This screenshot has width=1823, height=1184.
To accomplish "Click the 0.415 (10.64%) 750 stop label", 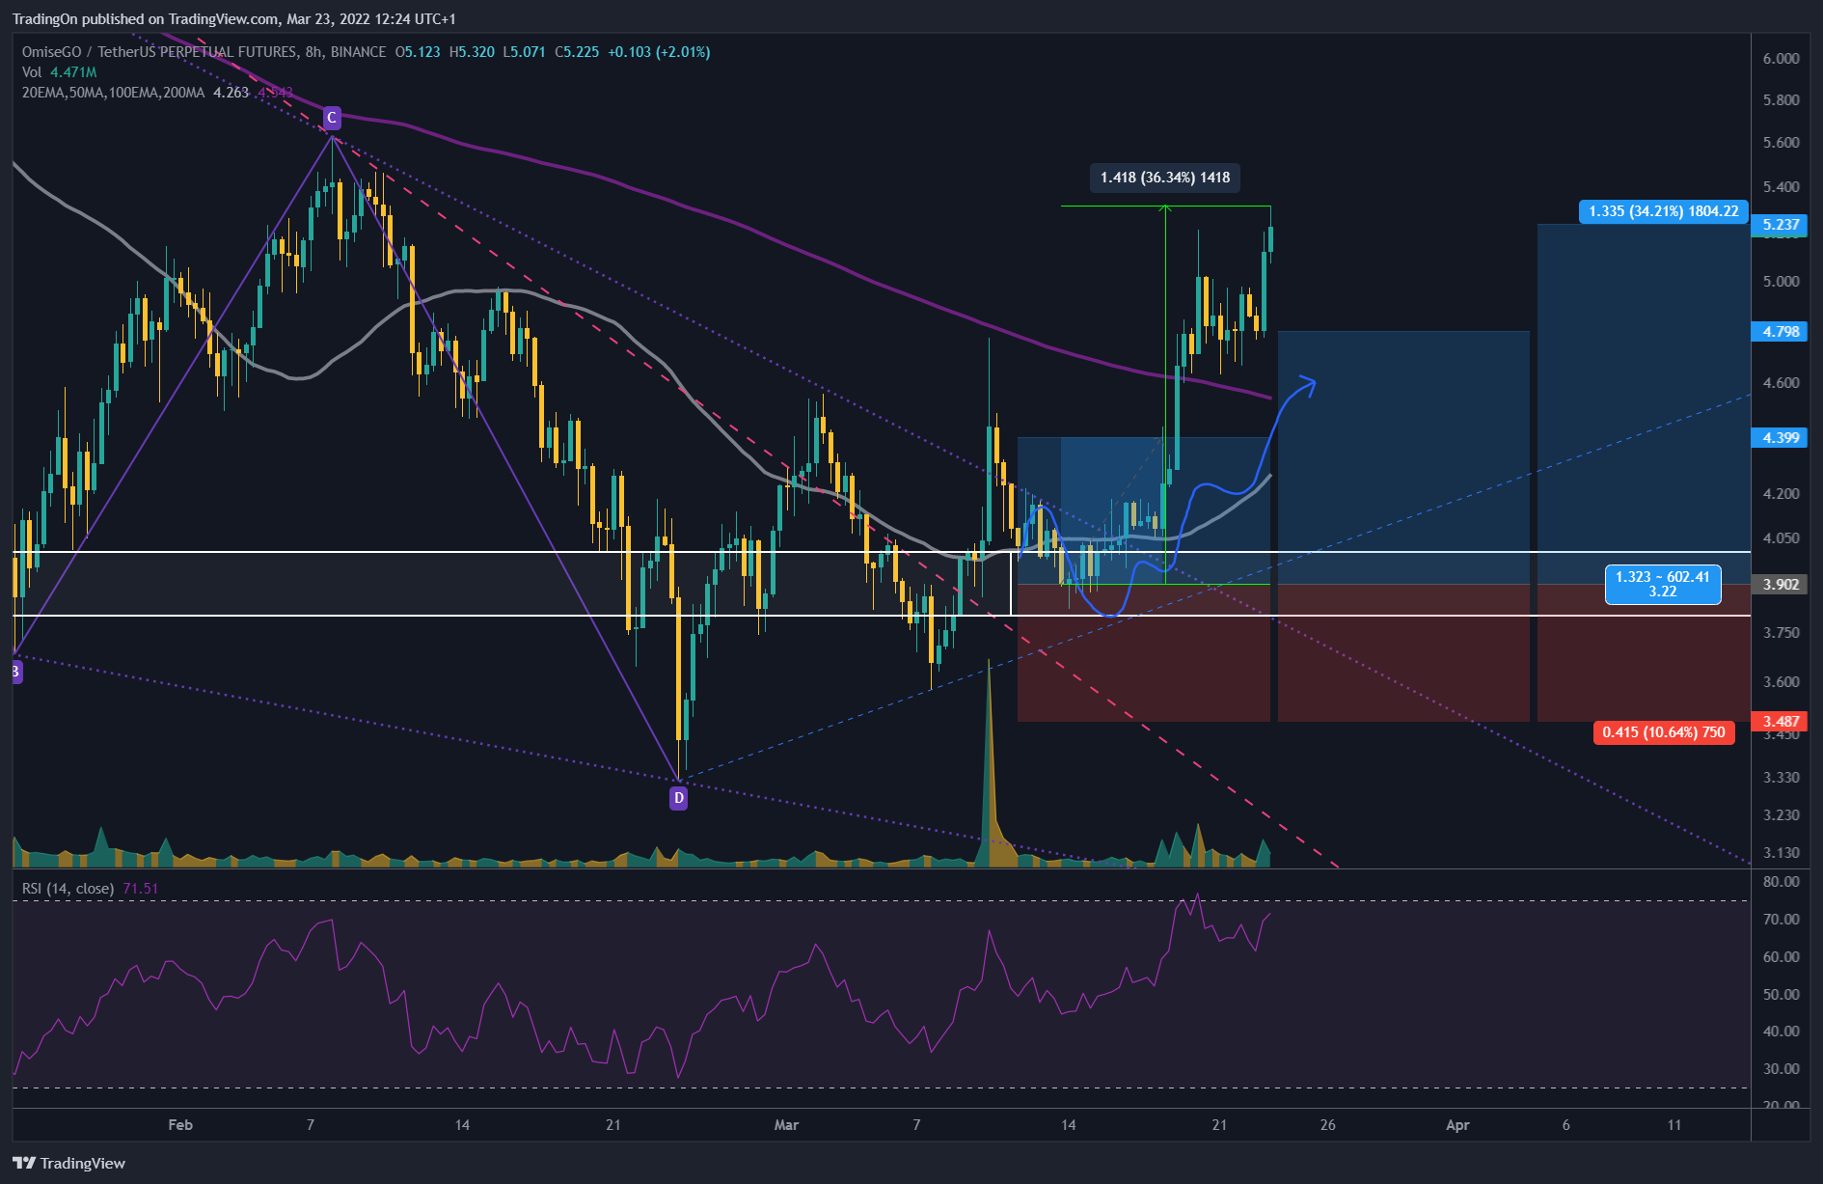I will tap(1664, 732).
